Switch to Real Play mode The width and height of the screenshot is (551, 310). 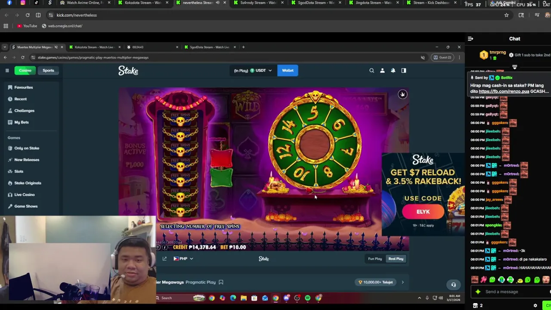point(396,259)
